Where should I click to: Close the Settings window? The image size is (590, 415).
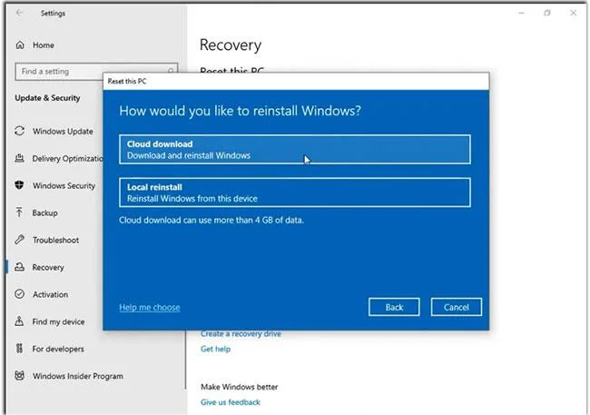click(573, 13)
